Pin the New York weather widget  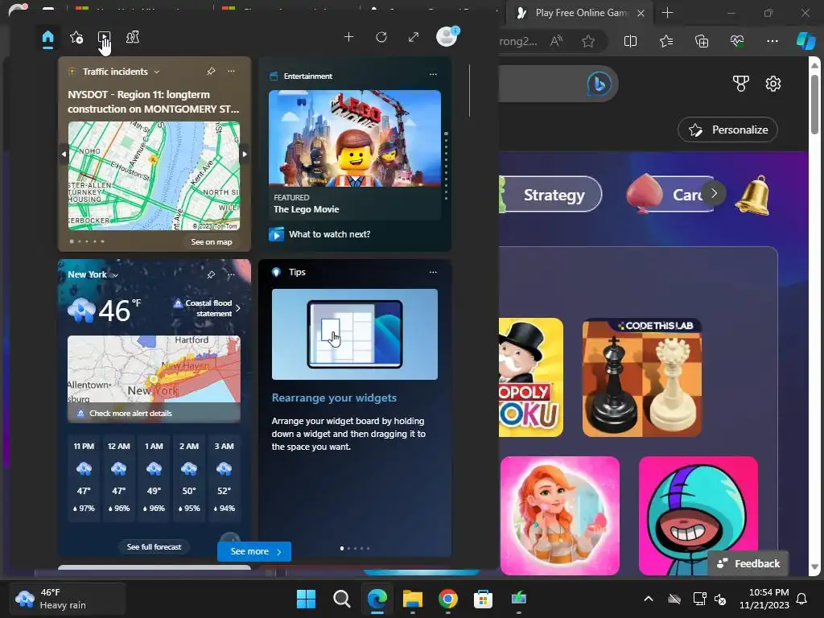pos(211,274)
